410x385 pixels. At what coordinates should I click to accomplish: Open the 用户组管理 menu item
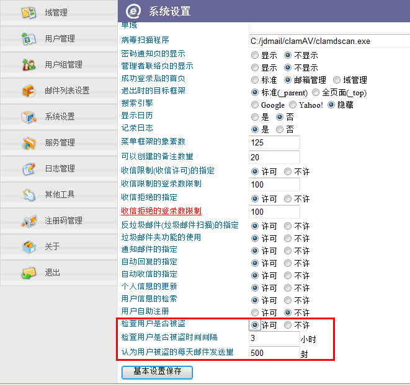pos(59,64)
